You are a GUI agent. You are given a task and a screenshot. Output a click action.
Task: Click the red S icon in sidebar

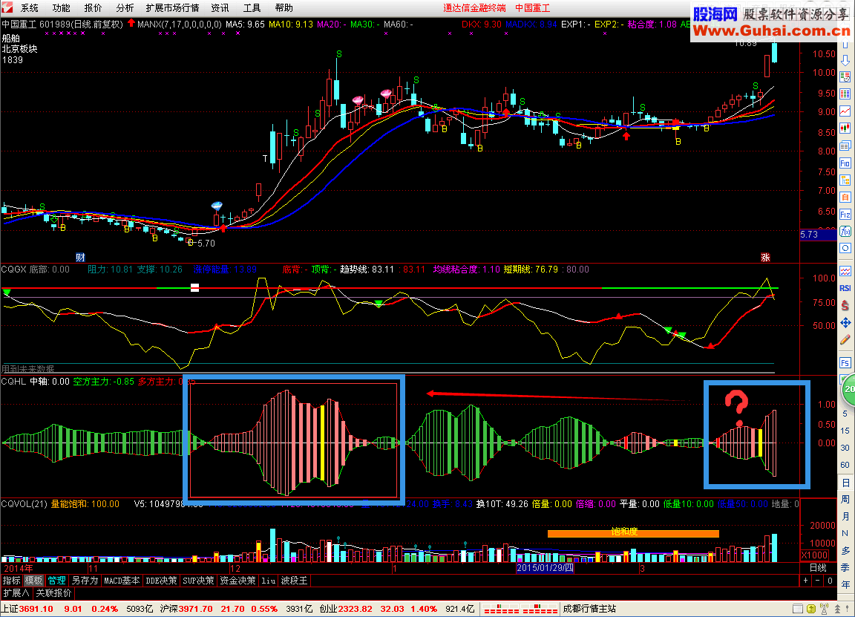tap(845, 305)
